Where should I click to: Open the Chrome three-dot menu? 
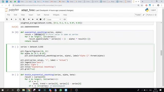point(162,5)
